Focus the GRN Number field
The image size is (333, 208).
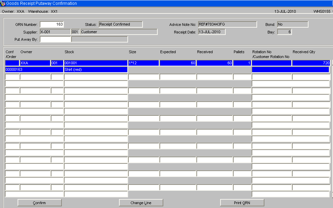click(x=52, y=24)
